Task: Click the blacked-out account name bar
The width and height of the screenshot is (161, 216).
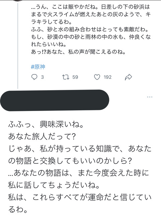Action: [55, 100]
